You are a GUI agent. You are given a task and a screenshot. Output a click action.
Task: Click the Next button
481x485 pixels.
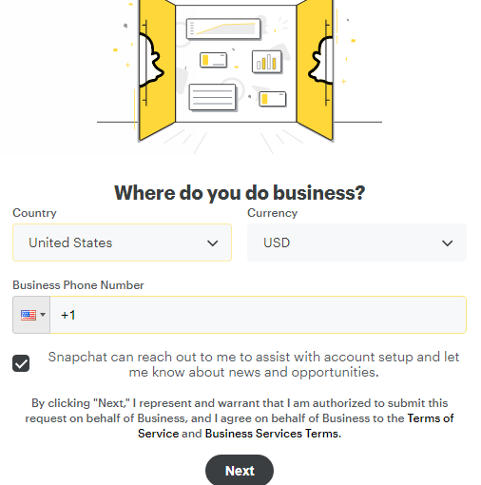coord(240,471)
